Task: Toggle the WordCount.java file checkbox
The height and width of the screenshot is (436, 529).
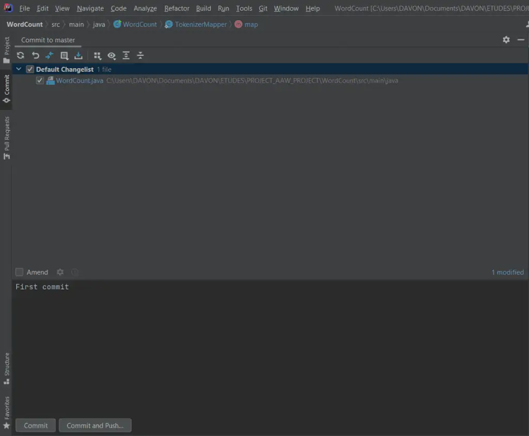Action: 40,80
